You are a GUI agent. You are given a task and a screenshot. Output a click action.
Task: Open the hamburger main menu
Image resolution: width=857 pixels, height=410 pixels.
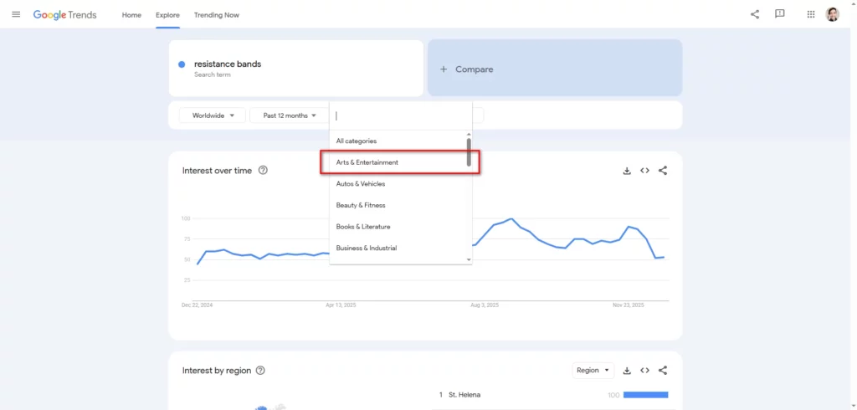[x=16, y=15]
